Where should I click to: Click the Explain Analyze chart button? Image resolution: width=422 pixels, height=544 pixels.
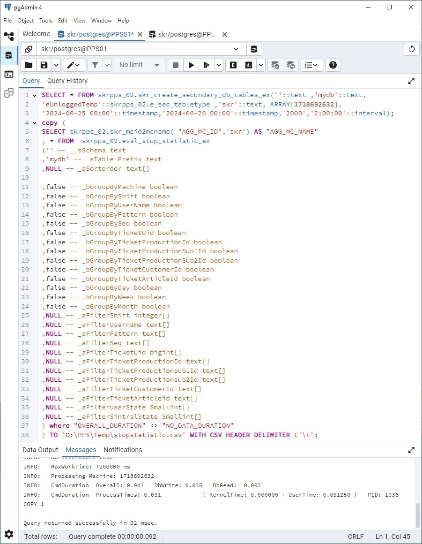click(x=249, y=65)
